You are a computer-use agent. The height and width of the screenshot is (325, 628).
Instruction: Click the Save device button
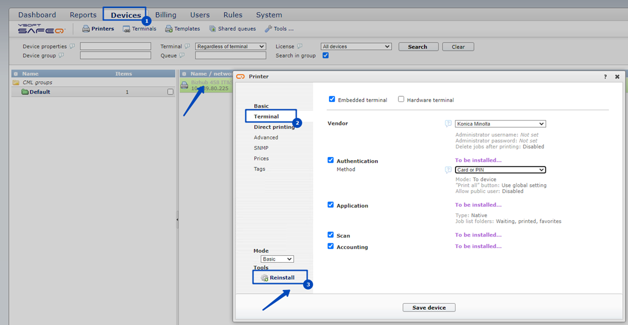click(429, 308)
